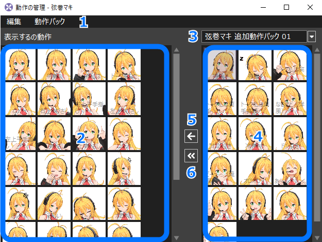The height and width of the screenshot is (242, 322).
Task: Select the オロオロ thumbnail in the pack list
Action: (255, 169)
